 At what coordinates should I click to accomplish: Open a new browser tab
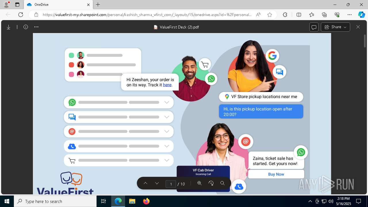click(98, 5)
